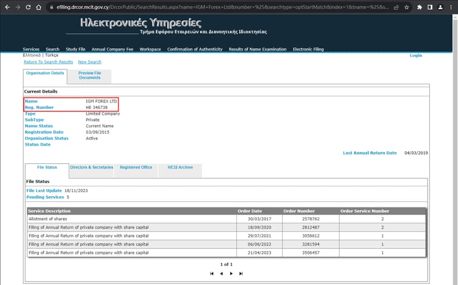Start a New Search link

coord(90,62)
